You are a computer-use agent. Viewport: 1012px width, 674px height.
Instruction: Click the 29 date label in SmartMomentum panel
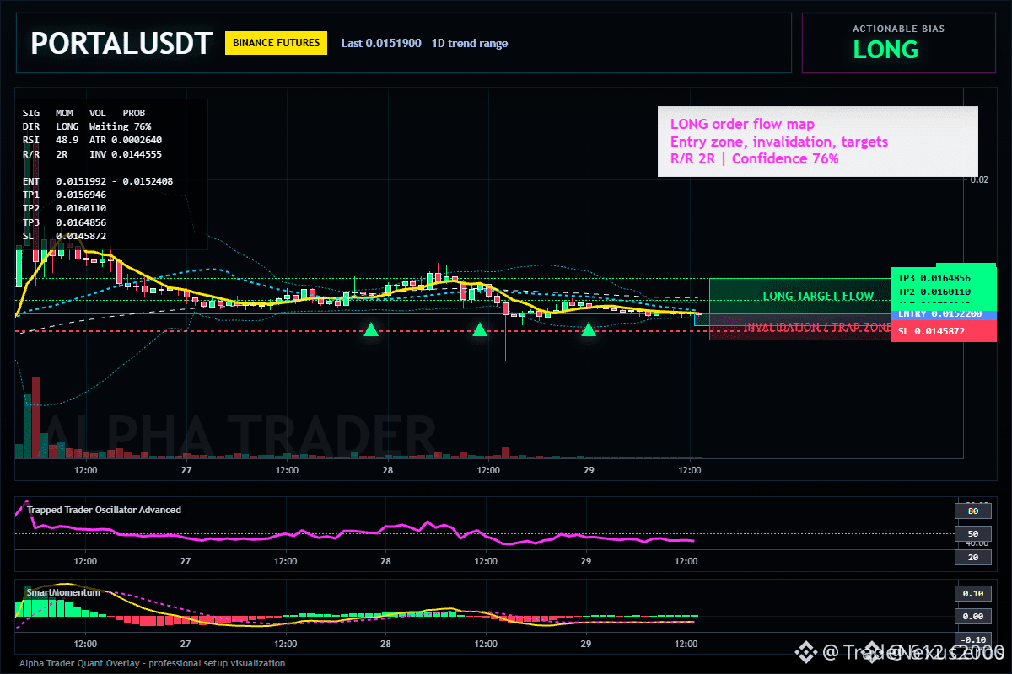click(x=587, y=644)
